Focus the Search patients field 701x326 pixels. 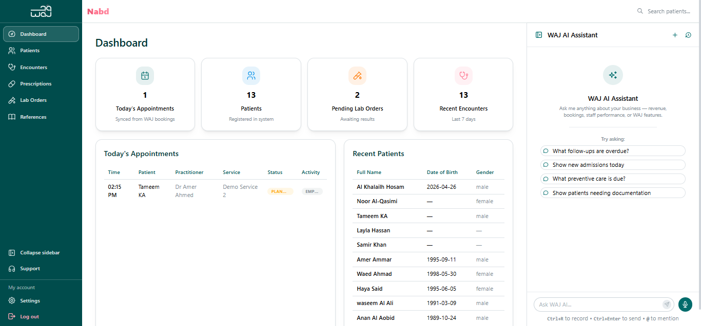point(668,11)
